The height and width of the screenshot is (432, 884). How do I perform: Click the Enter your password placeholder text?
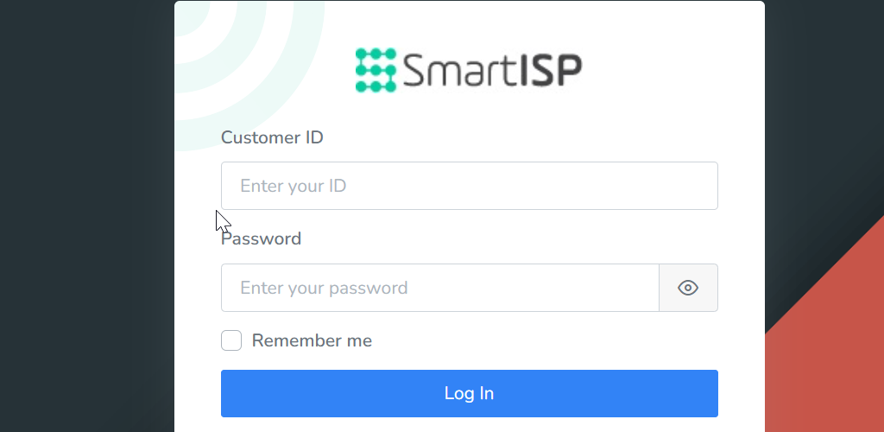tap(324, 289)
